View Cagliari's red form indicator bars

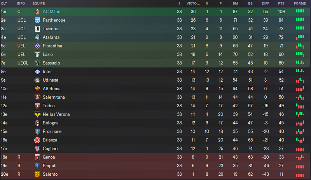click(x=300, y=149)
